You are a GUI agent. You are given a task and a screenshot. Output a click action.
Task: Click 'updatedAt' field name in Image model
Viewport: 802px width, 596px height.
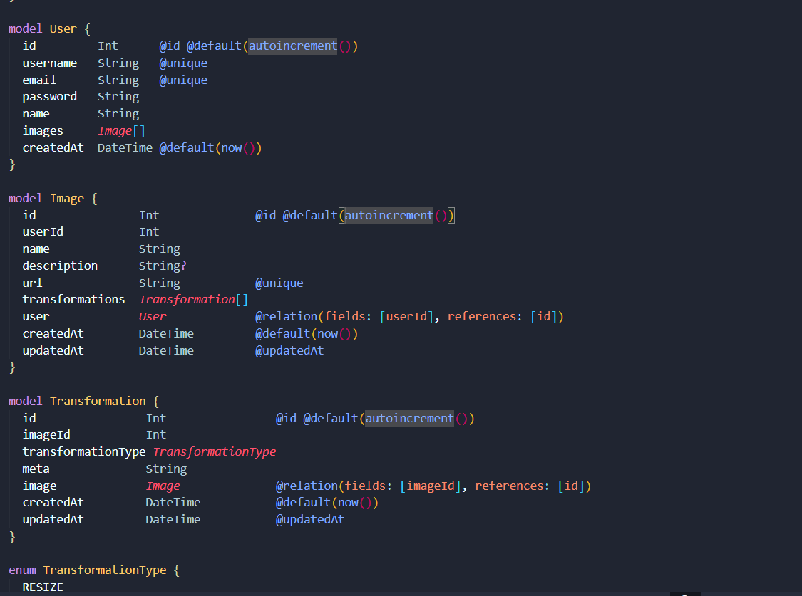53,351
